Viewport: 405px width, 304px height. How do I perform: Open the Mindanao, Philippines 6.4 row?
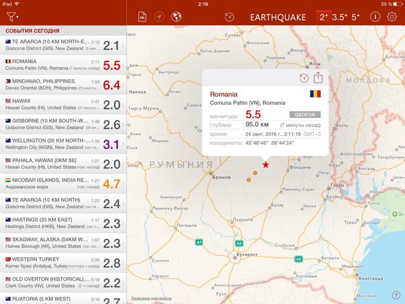63,85
